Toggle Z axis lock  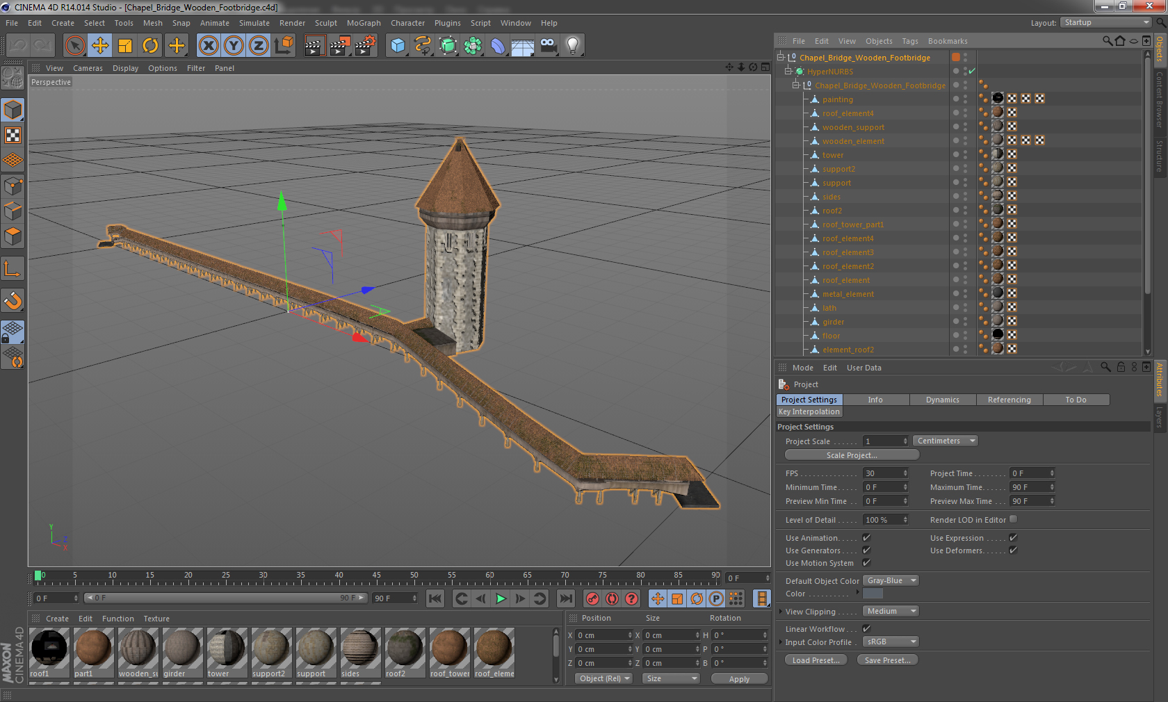259,46
